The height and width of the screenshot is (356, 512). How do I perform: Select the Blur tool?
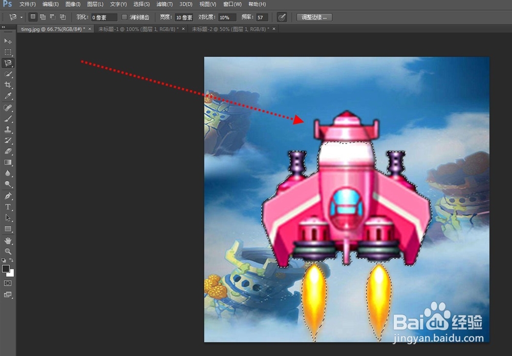click(8, 173)
